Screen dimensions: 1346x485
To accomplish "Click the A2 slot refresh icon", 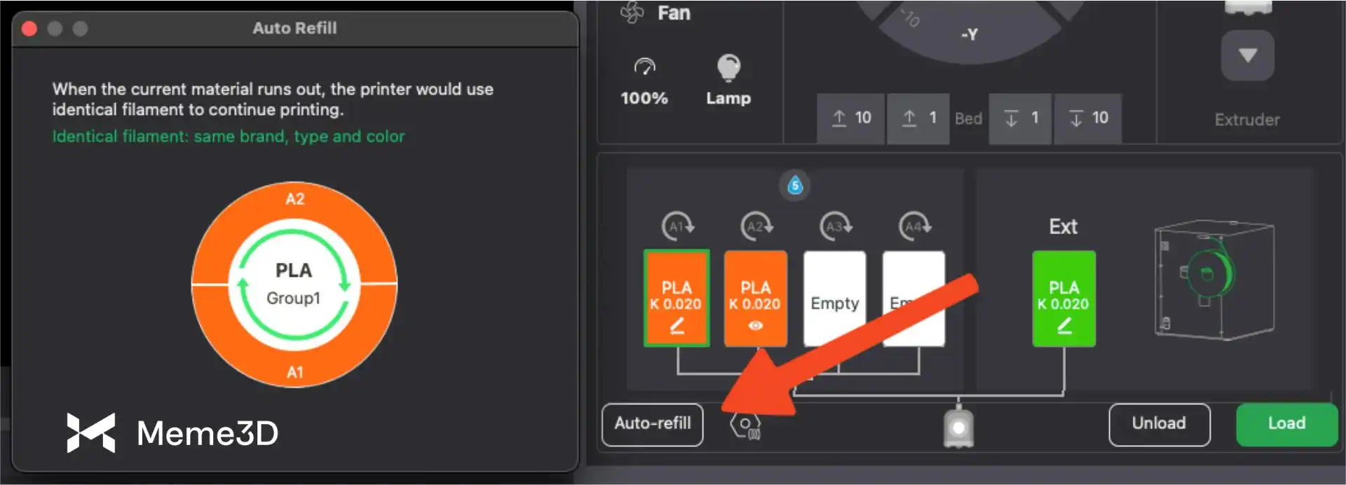I will (x=757, y=226).
